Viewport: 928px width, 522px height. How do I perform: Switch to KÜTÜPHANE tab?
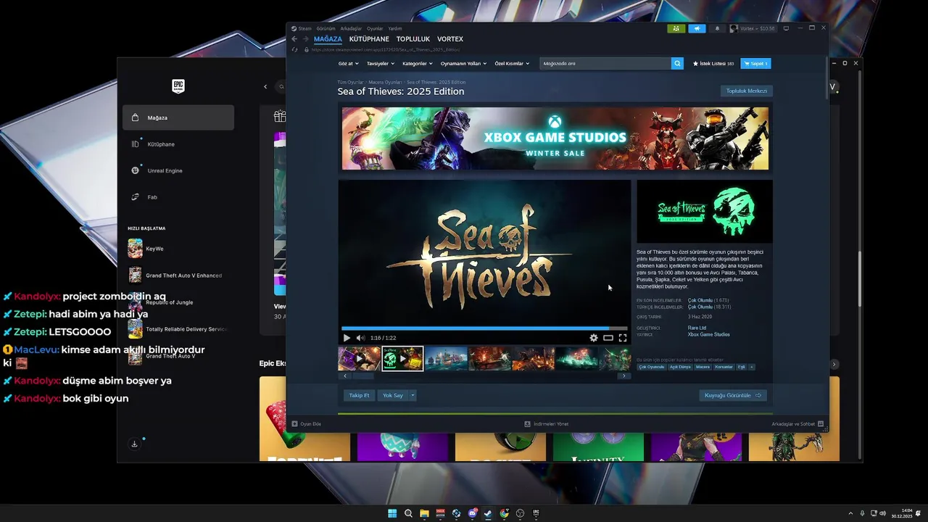(369, 39)
